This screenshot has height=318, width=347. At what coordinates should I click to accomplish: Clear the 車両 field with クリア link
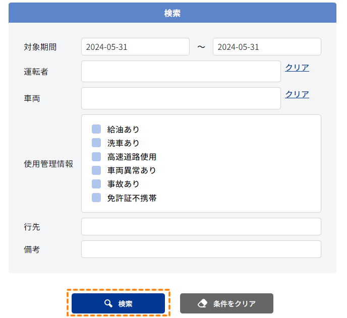297,94
